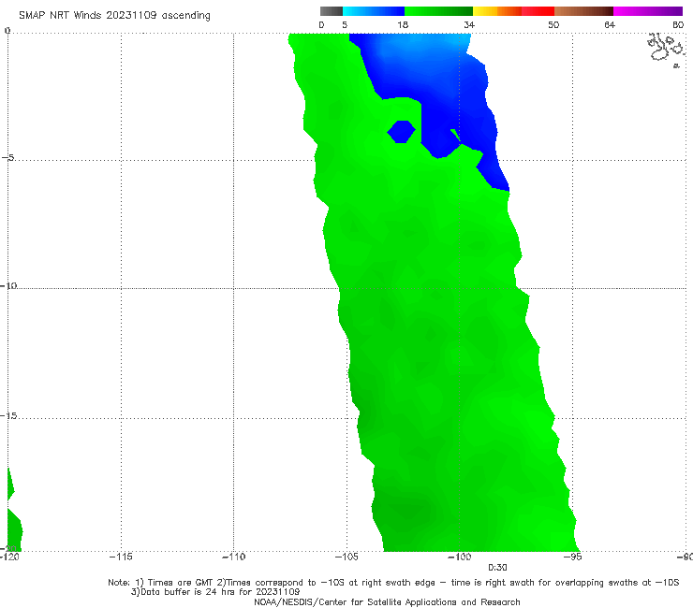Click the 'Data buffer is 24 hrs' note
Screen dimensions: 693x608
(215, 592)
